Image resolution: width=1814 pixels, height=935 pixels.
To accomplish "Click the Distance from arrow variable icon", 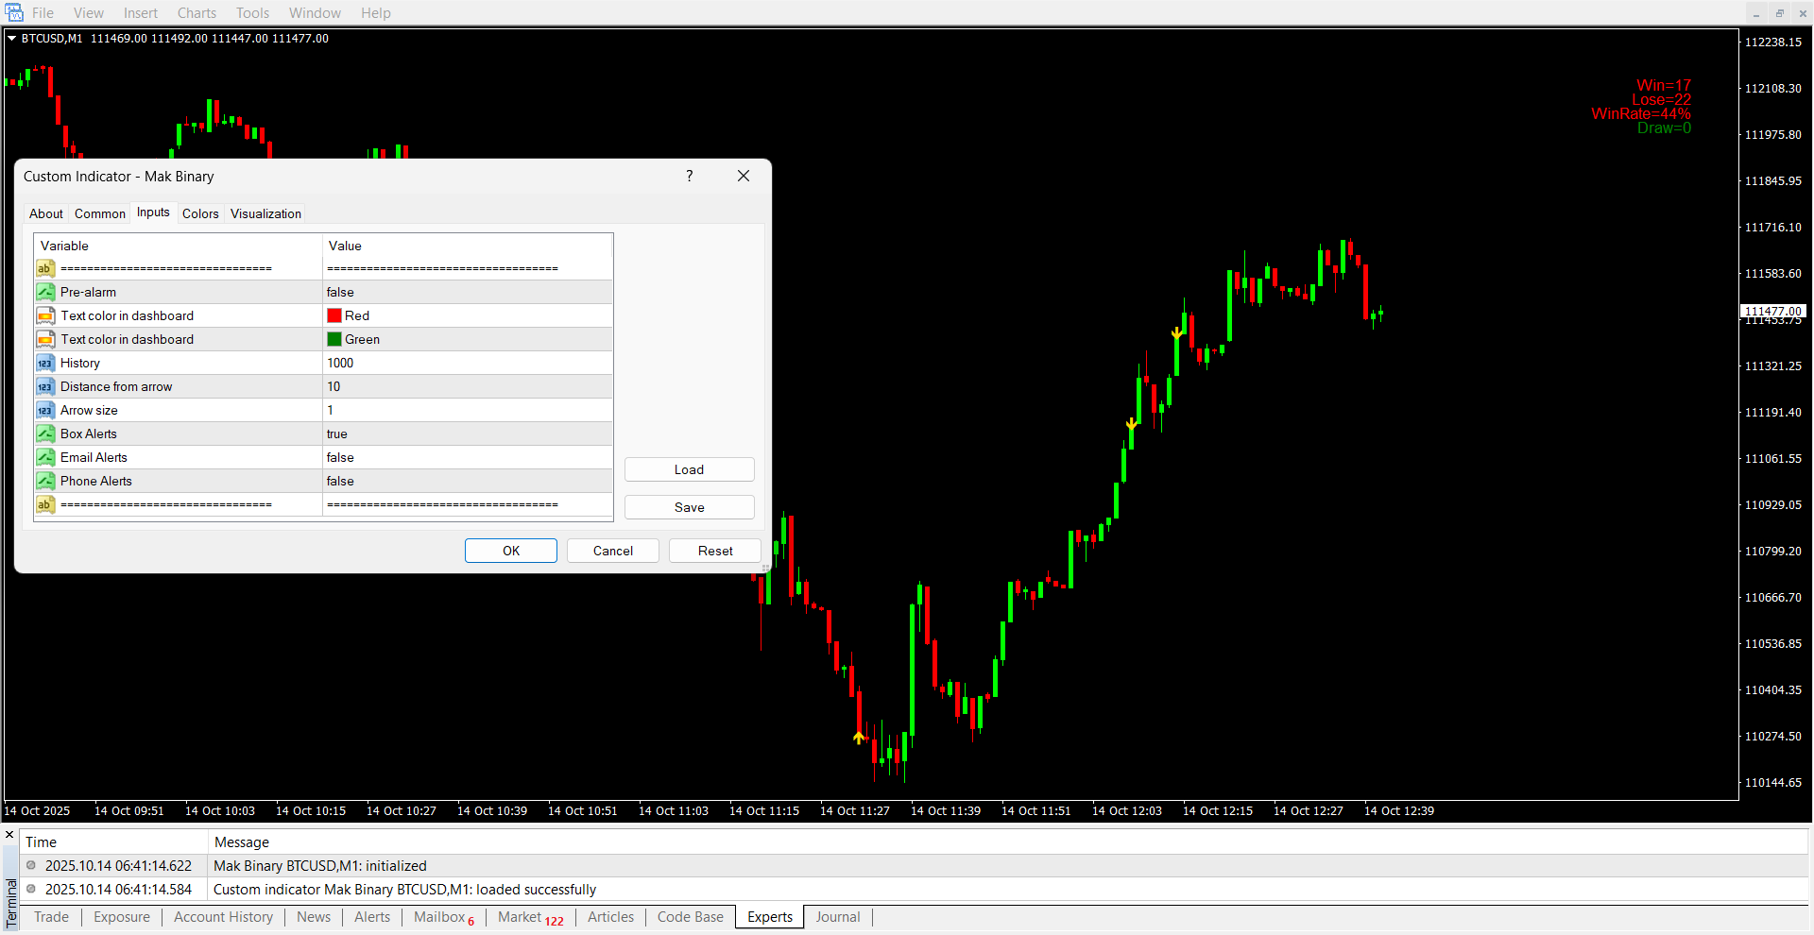I will (45, 386).
